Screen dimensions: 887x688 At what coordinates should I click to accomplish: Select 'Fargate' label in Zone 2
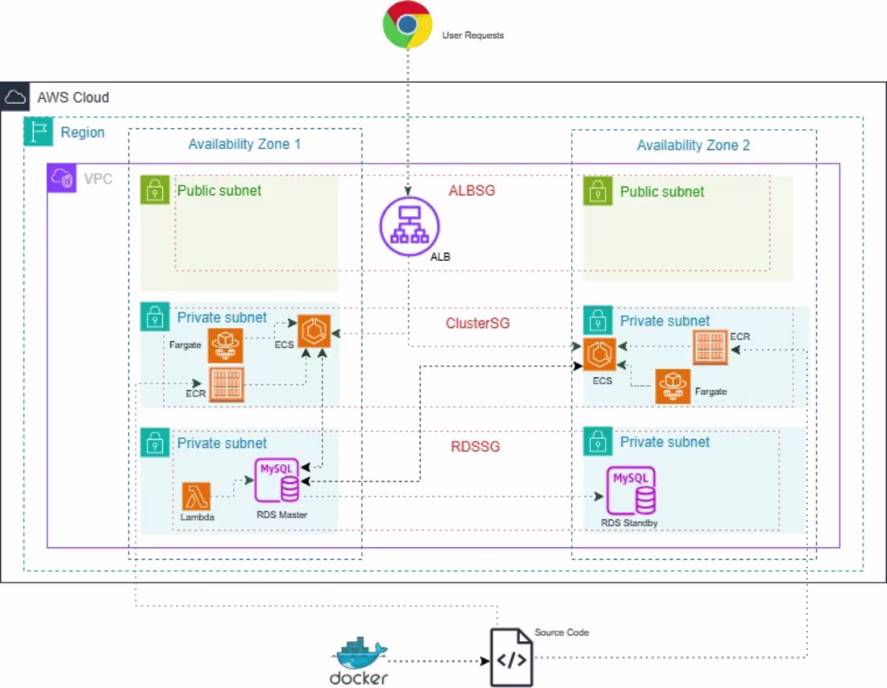click(710, 392)
